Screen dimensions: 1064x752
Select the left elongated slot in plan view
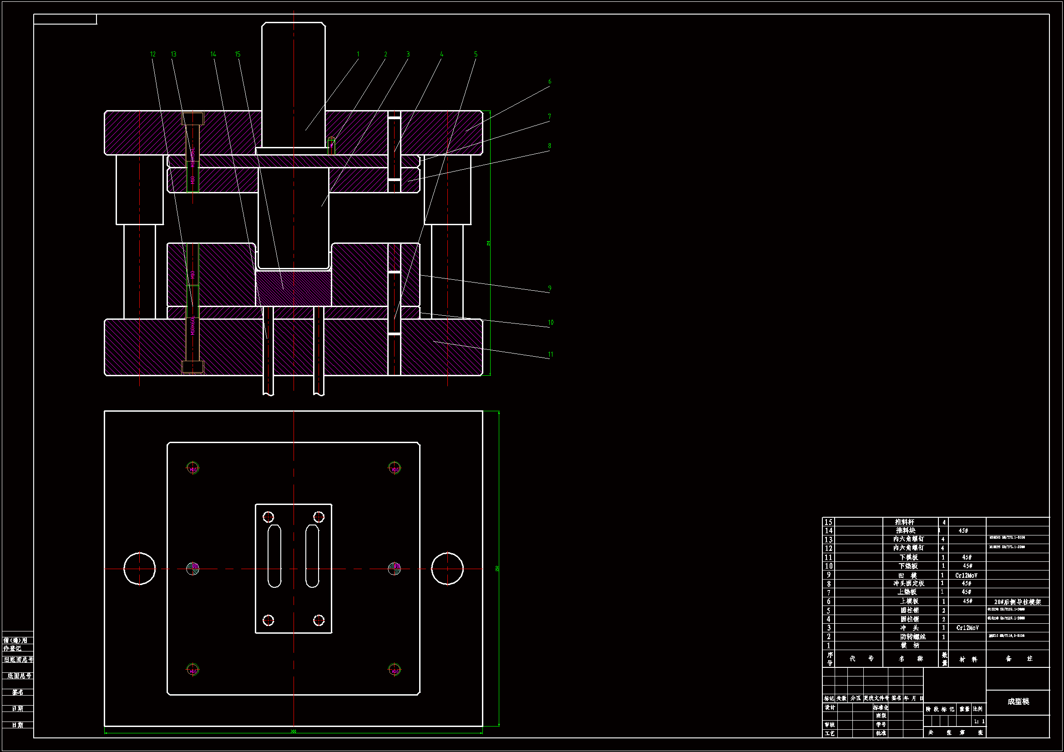274,556
